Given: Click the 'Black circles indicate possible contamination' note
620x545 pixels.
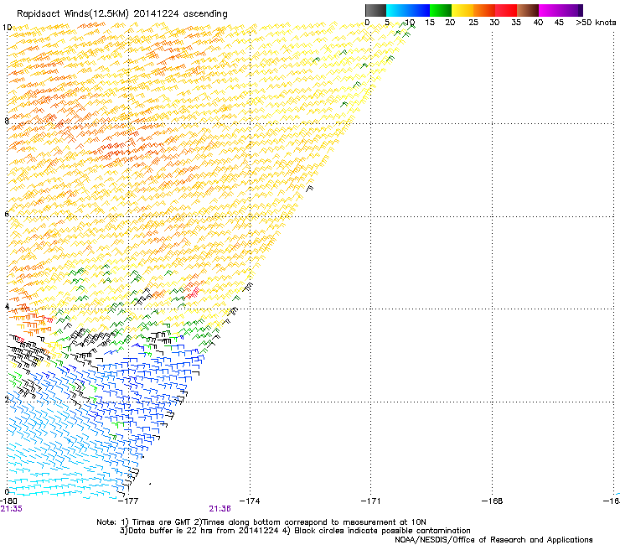Looking at the screenshot, I should tap(382, 531).
